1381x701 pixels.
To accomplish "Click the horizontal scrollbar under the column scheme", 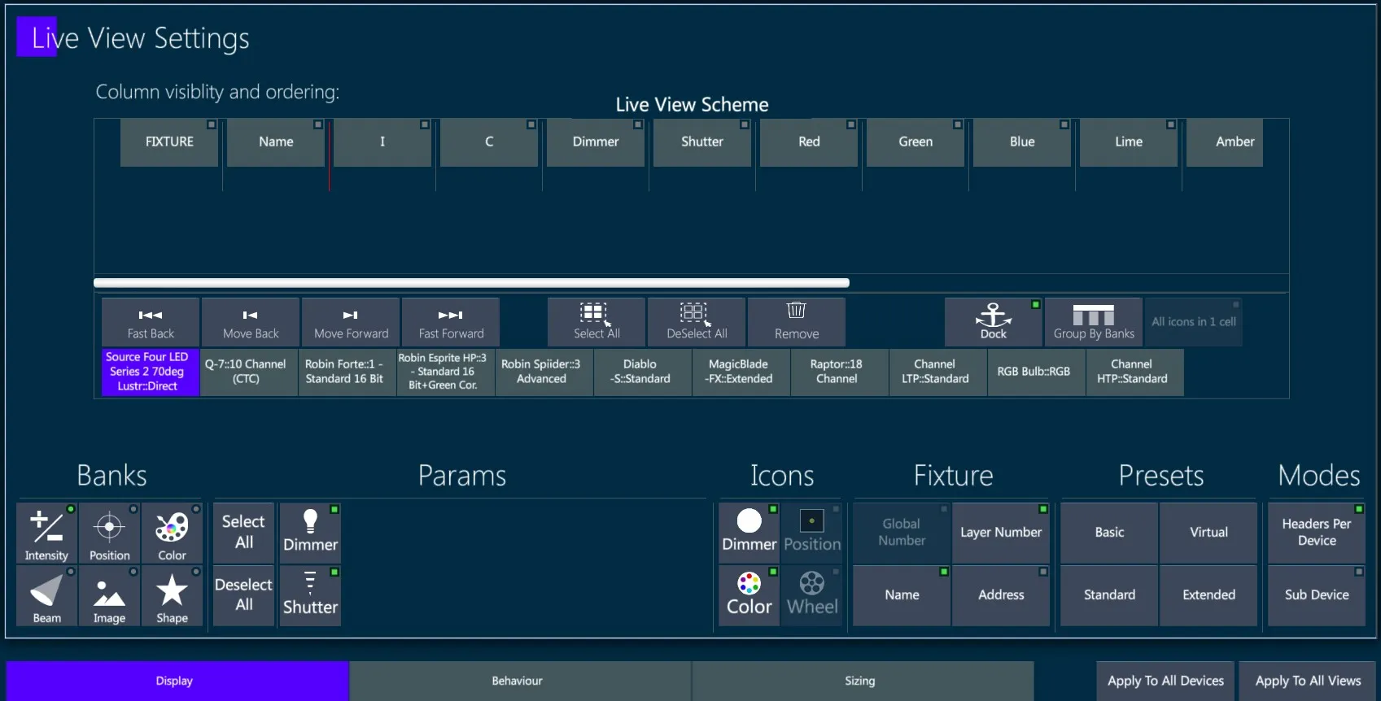I will [472, 283].
